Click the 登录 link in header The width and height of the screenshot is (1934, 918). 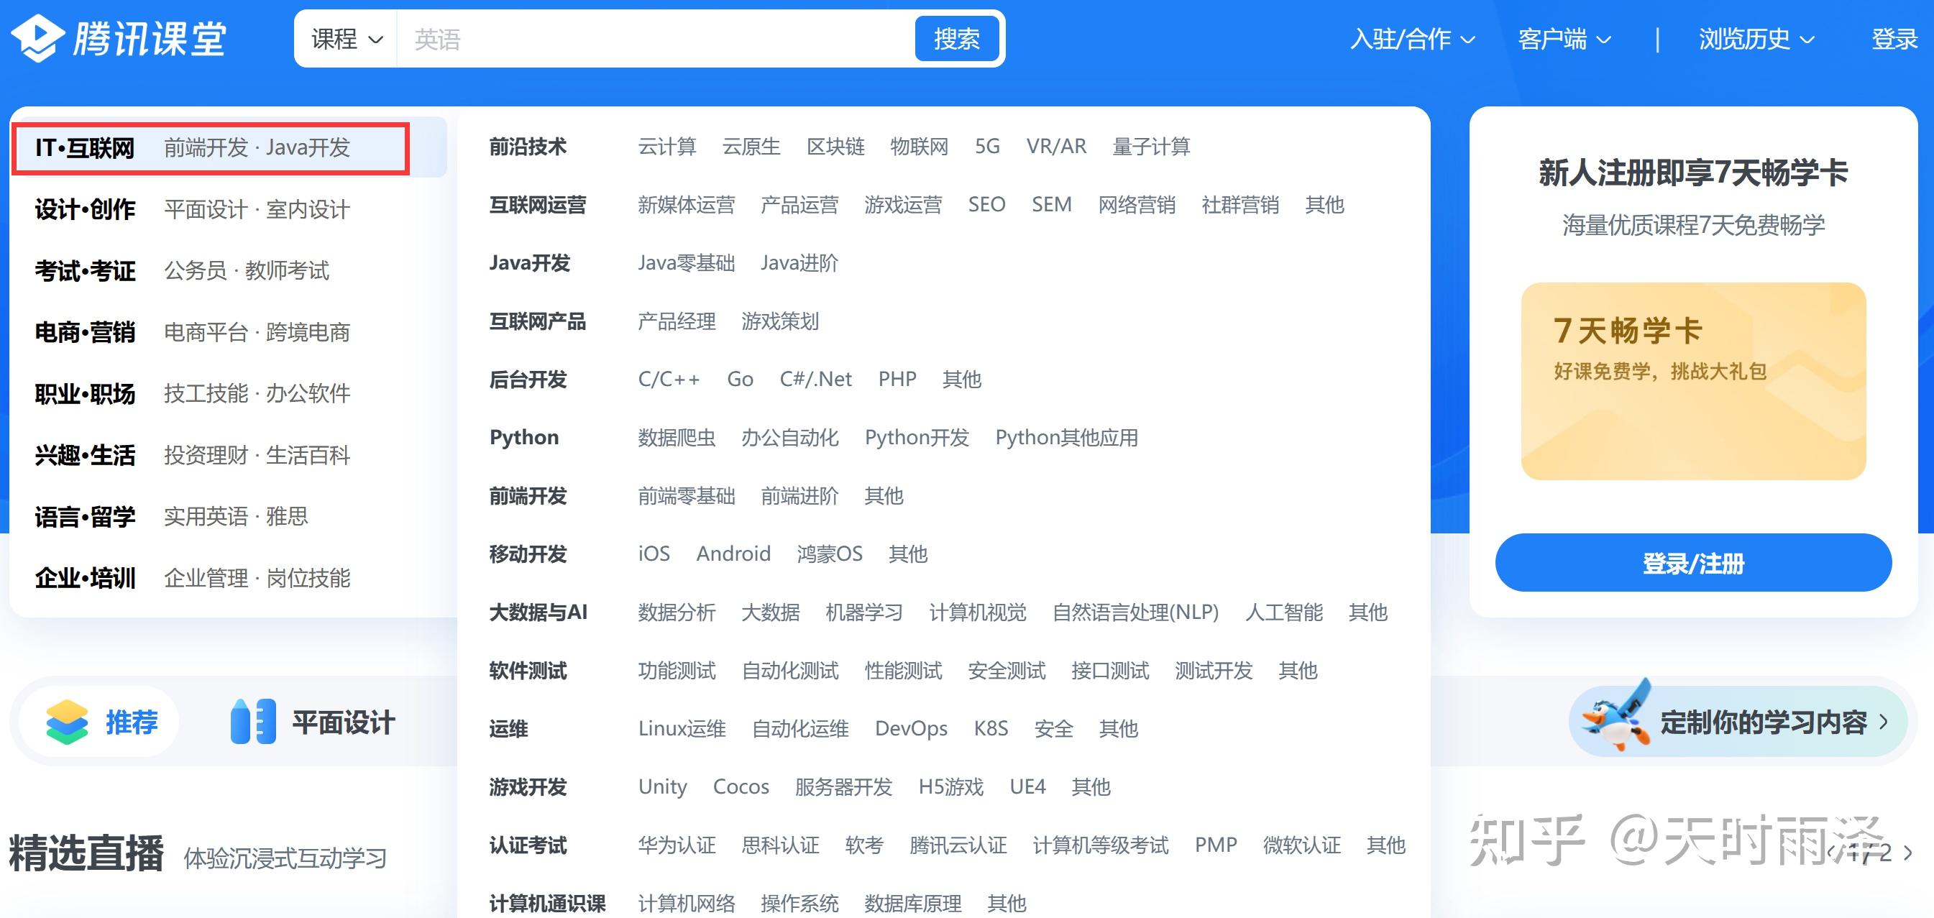tap(1894, 39)
